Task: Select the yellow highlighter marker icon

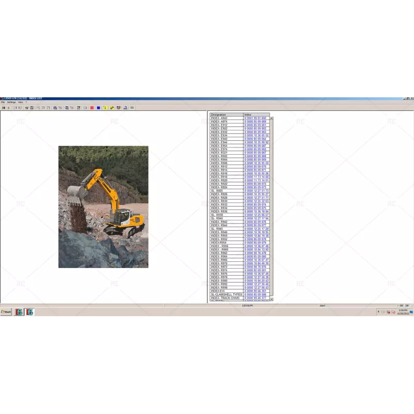Action: (105, 108)
